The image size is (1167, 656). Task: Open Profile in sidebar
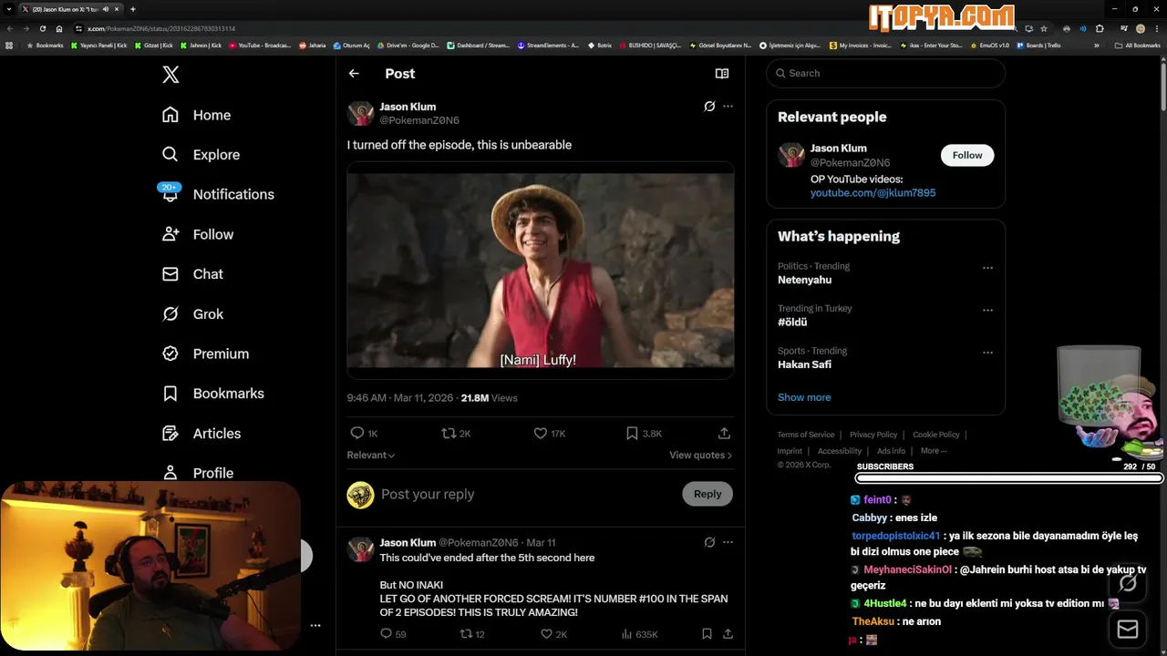(x=198, y=473)
